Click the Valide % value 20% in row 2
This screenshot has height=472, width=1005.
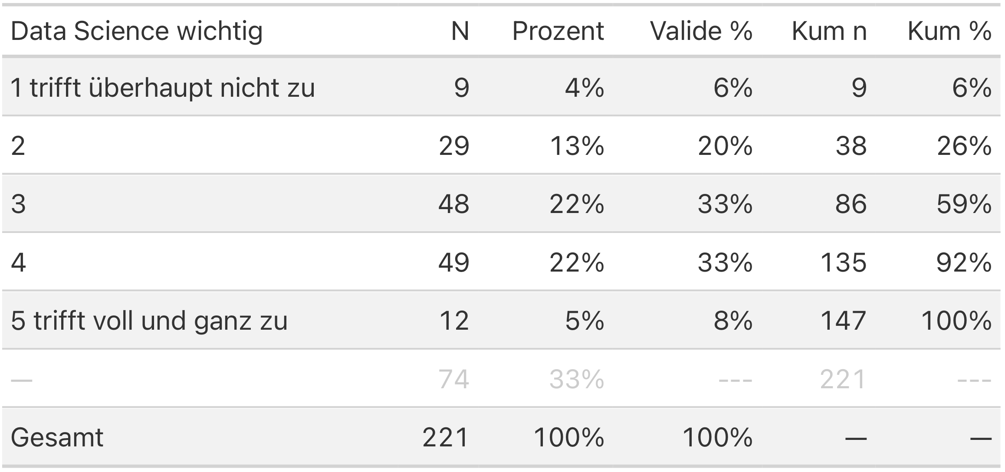pos(725,146)
